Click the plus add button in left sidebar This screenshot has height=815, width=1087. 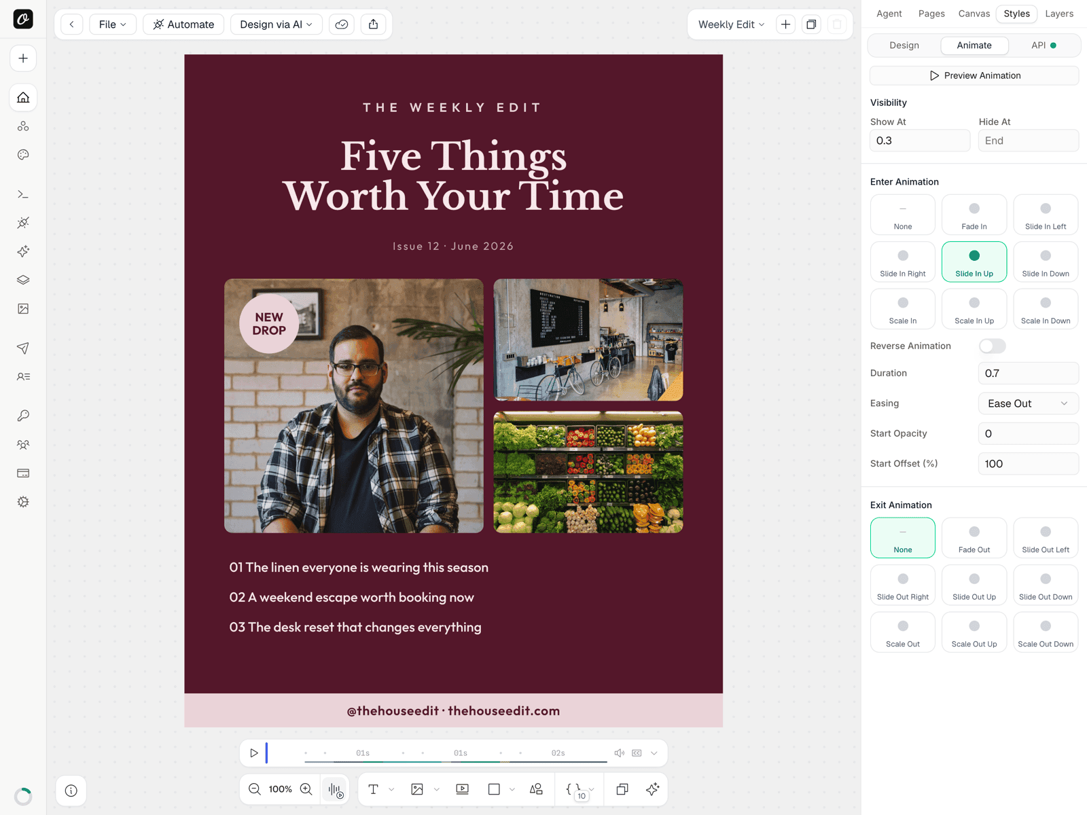click(x=23, y=58)
